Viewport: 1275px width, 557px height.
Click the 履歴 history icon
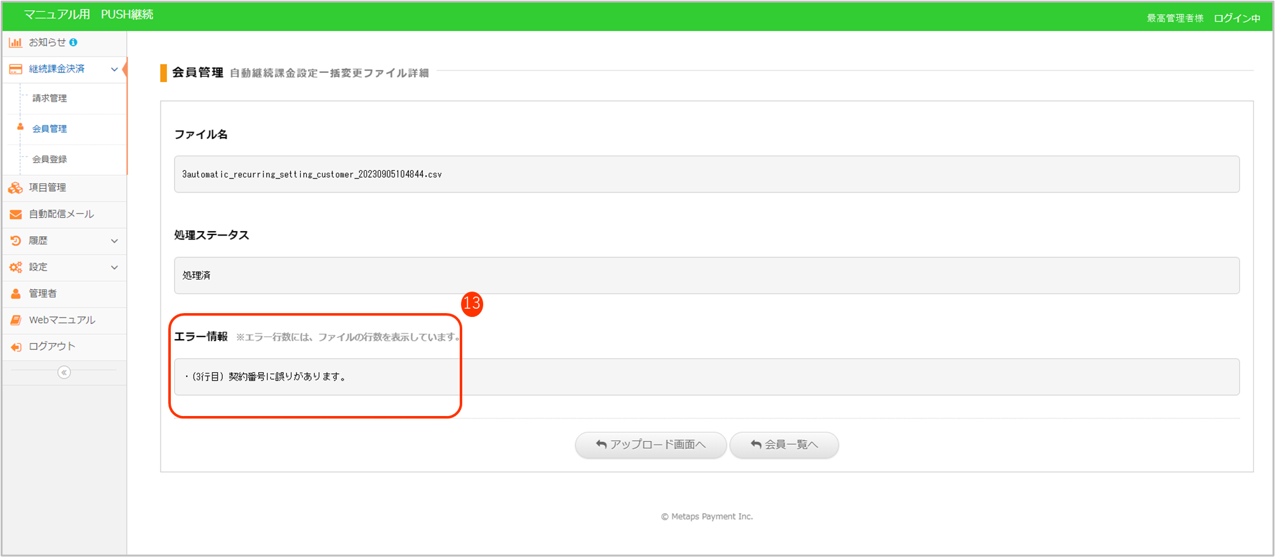(x=15, y=241)
